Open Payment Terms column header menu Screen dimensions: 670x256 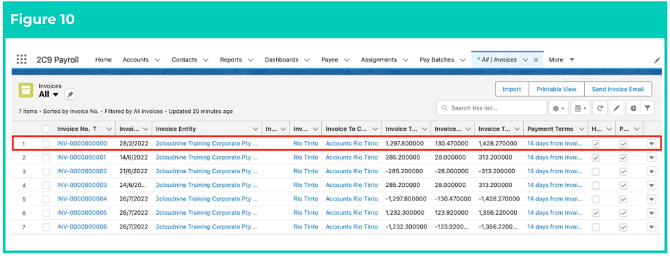(581, 129)
